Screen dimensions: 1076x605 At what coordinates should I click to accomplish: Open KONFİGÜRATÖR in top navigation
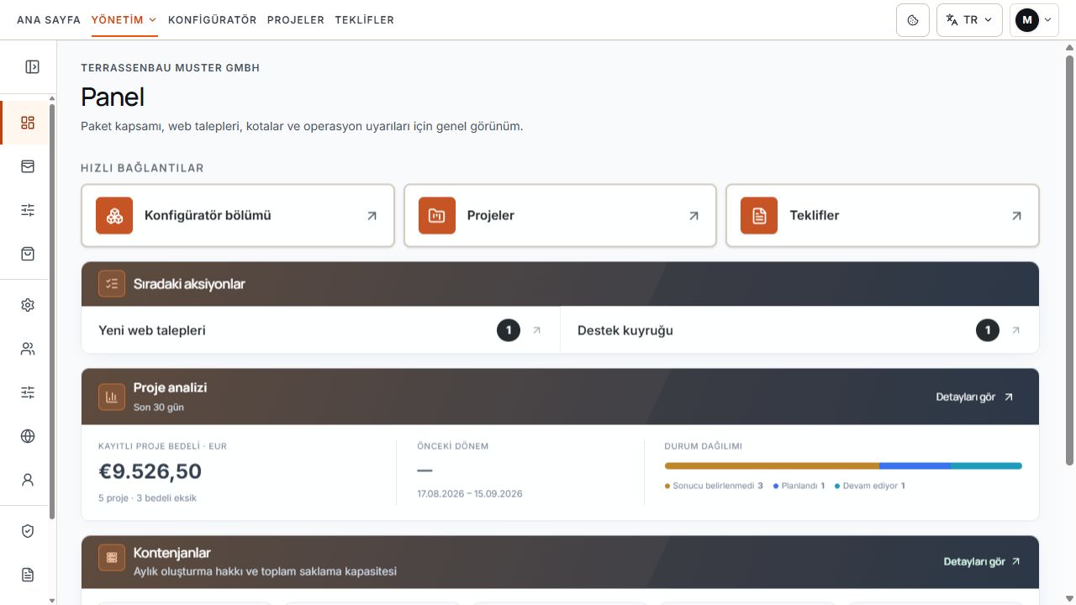(213, 20)
